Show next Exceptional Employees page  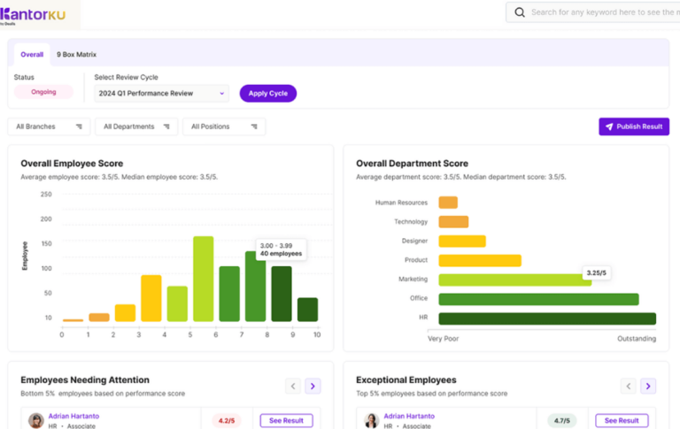click(x=648, y=386)
